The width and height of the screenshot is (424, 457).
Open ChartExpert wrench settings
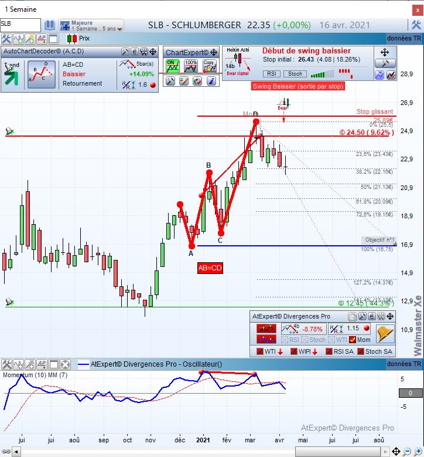click(x=170, y=81)
